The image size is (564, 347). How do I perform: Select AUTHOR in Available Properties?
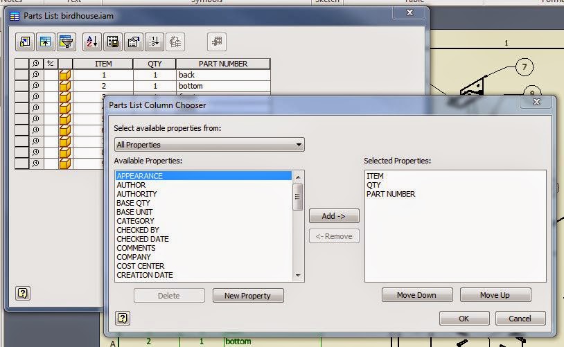(204, 185)
